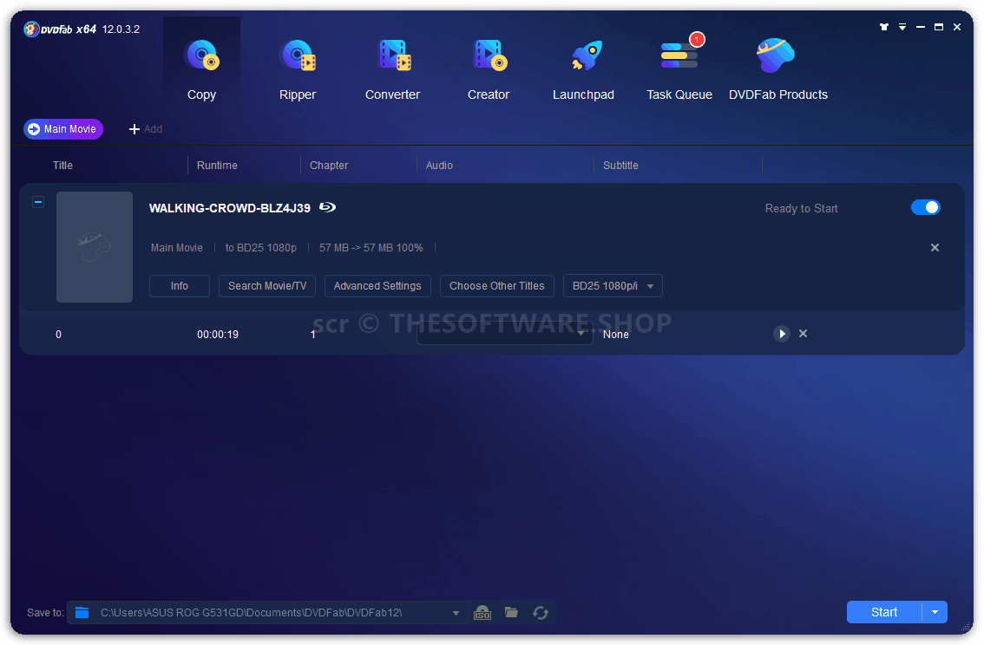
Task: Click the 00:00:19 runtime value
Action: (x=218, y=335)
